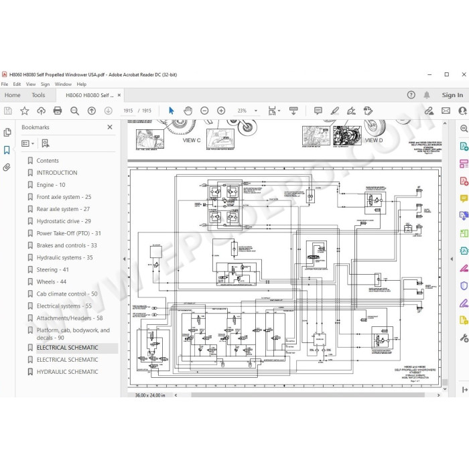Open Wheels - 44 bookmark
The width and height of the screenshot is (469, 469).
coord(52,282)
